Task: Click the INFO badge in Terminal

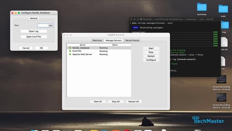Action: point(135,28)
